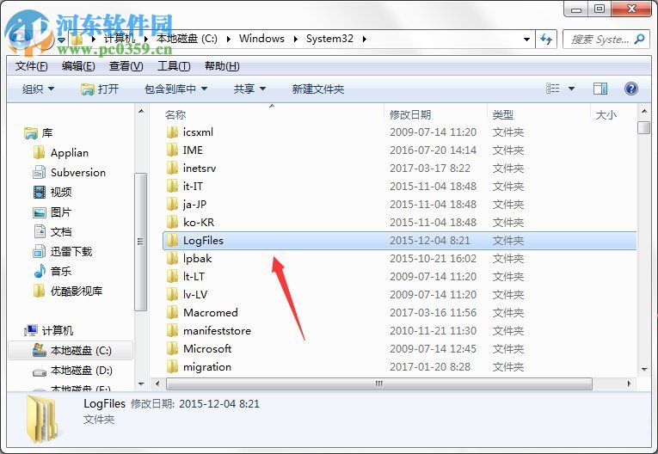Click the change view icon

point(553,88)
